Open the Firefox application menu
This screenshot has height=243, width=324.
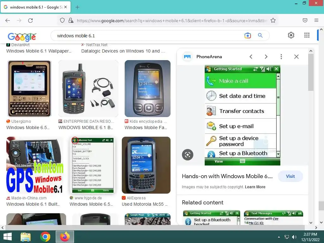(316, 20)
